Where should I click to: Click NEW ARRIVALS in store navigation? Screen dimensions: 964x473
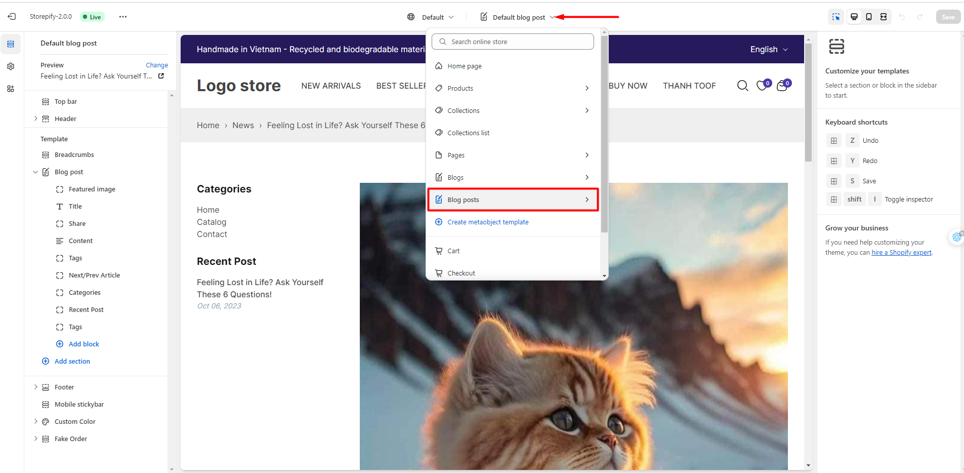click(x=331, y=86)
